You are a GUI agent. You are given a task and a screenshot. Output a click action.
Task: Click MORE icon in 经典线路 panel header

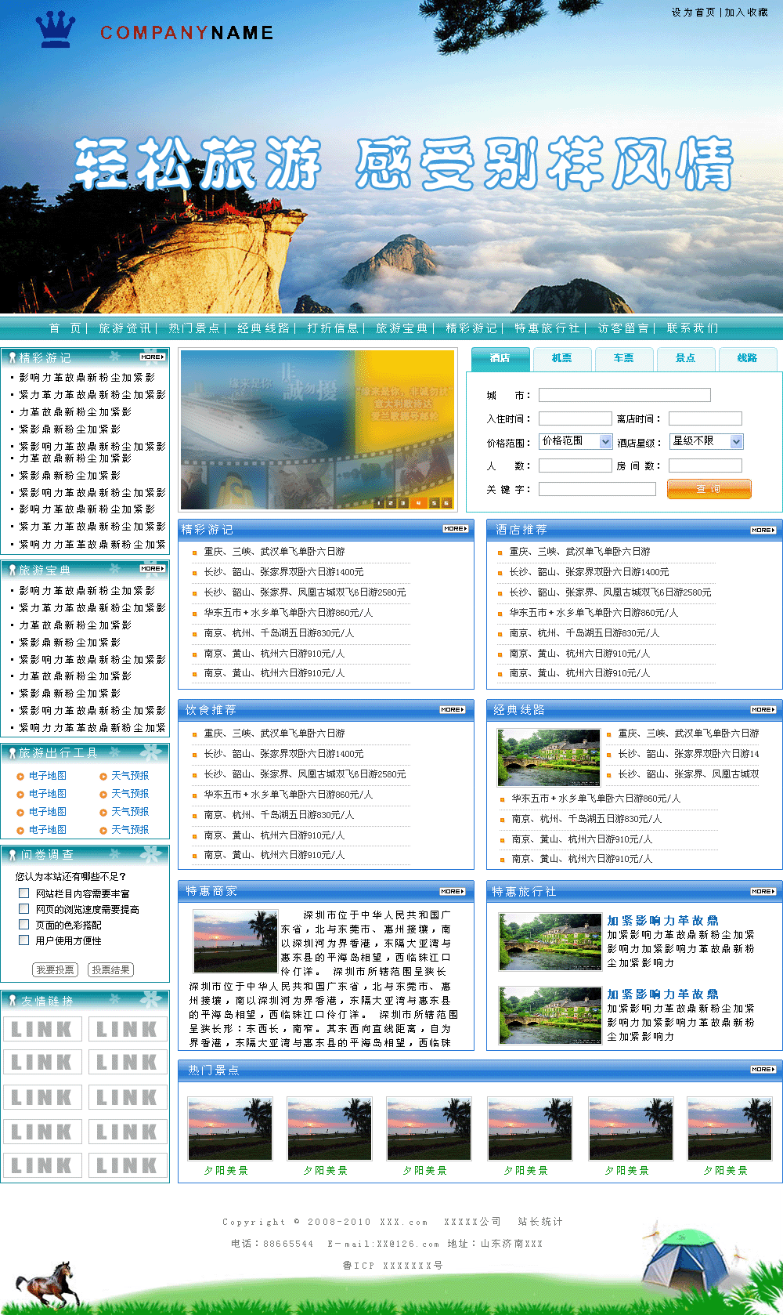763,710
